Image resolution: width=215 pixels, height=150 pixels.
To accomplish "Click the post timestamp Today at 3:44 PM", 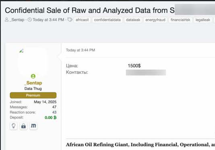I will (x=81, y=50).
